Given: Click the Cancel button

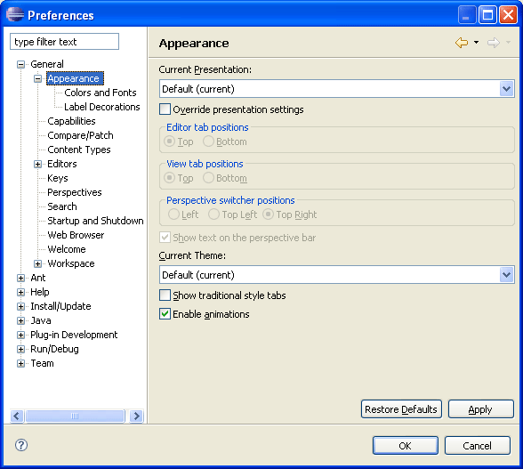Looking at the screenshot, I should 478,446.
